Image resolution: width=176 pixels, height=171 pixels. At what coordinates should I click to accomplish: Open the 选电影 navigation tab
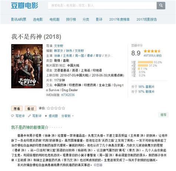coord(38,19)
